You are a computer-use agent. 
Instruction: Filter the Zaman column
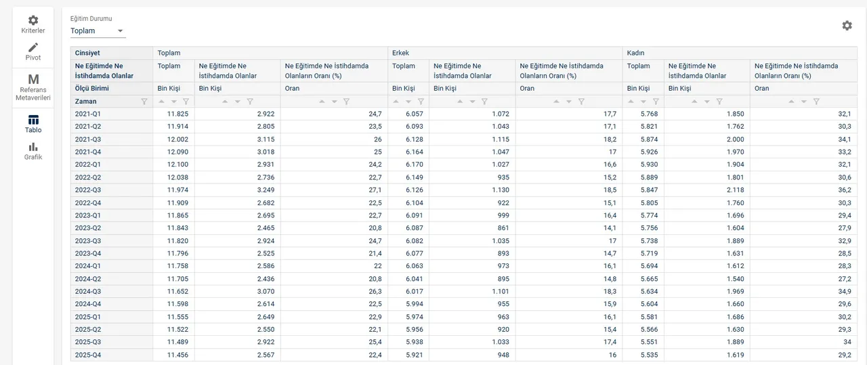click(x=144, y=102)
